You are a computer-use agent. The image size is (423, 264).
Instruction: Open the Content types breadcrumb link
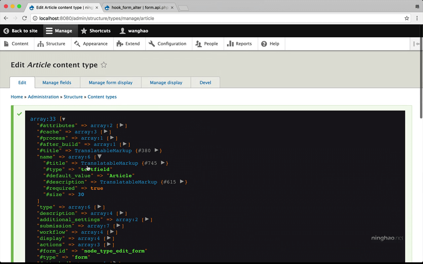point(102,97)
